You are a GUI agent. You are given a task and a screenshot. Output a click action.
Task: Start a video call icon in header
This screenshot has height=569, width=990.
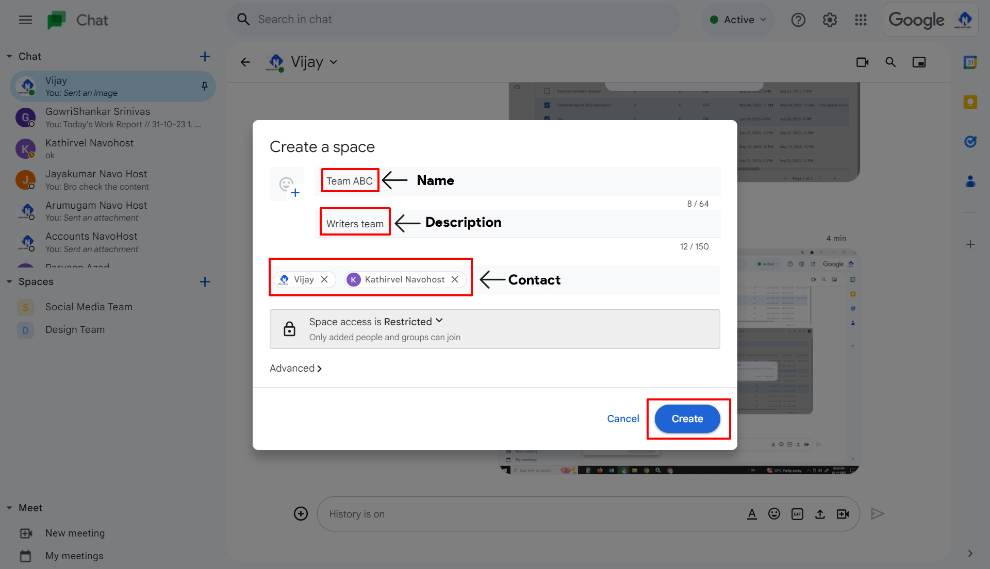[x=862, y=62]
